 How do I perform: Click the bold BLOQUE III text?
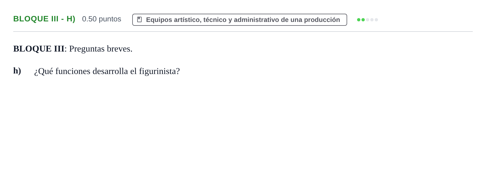coord(39,49)
